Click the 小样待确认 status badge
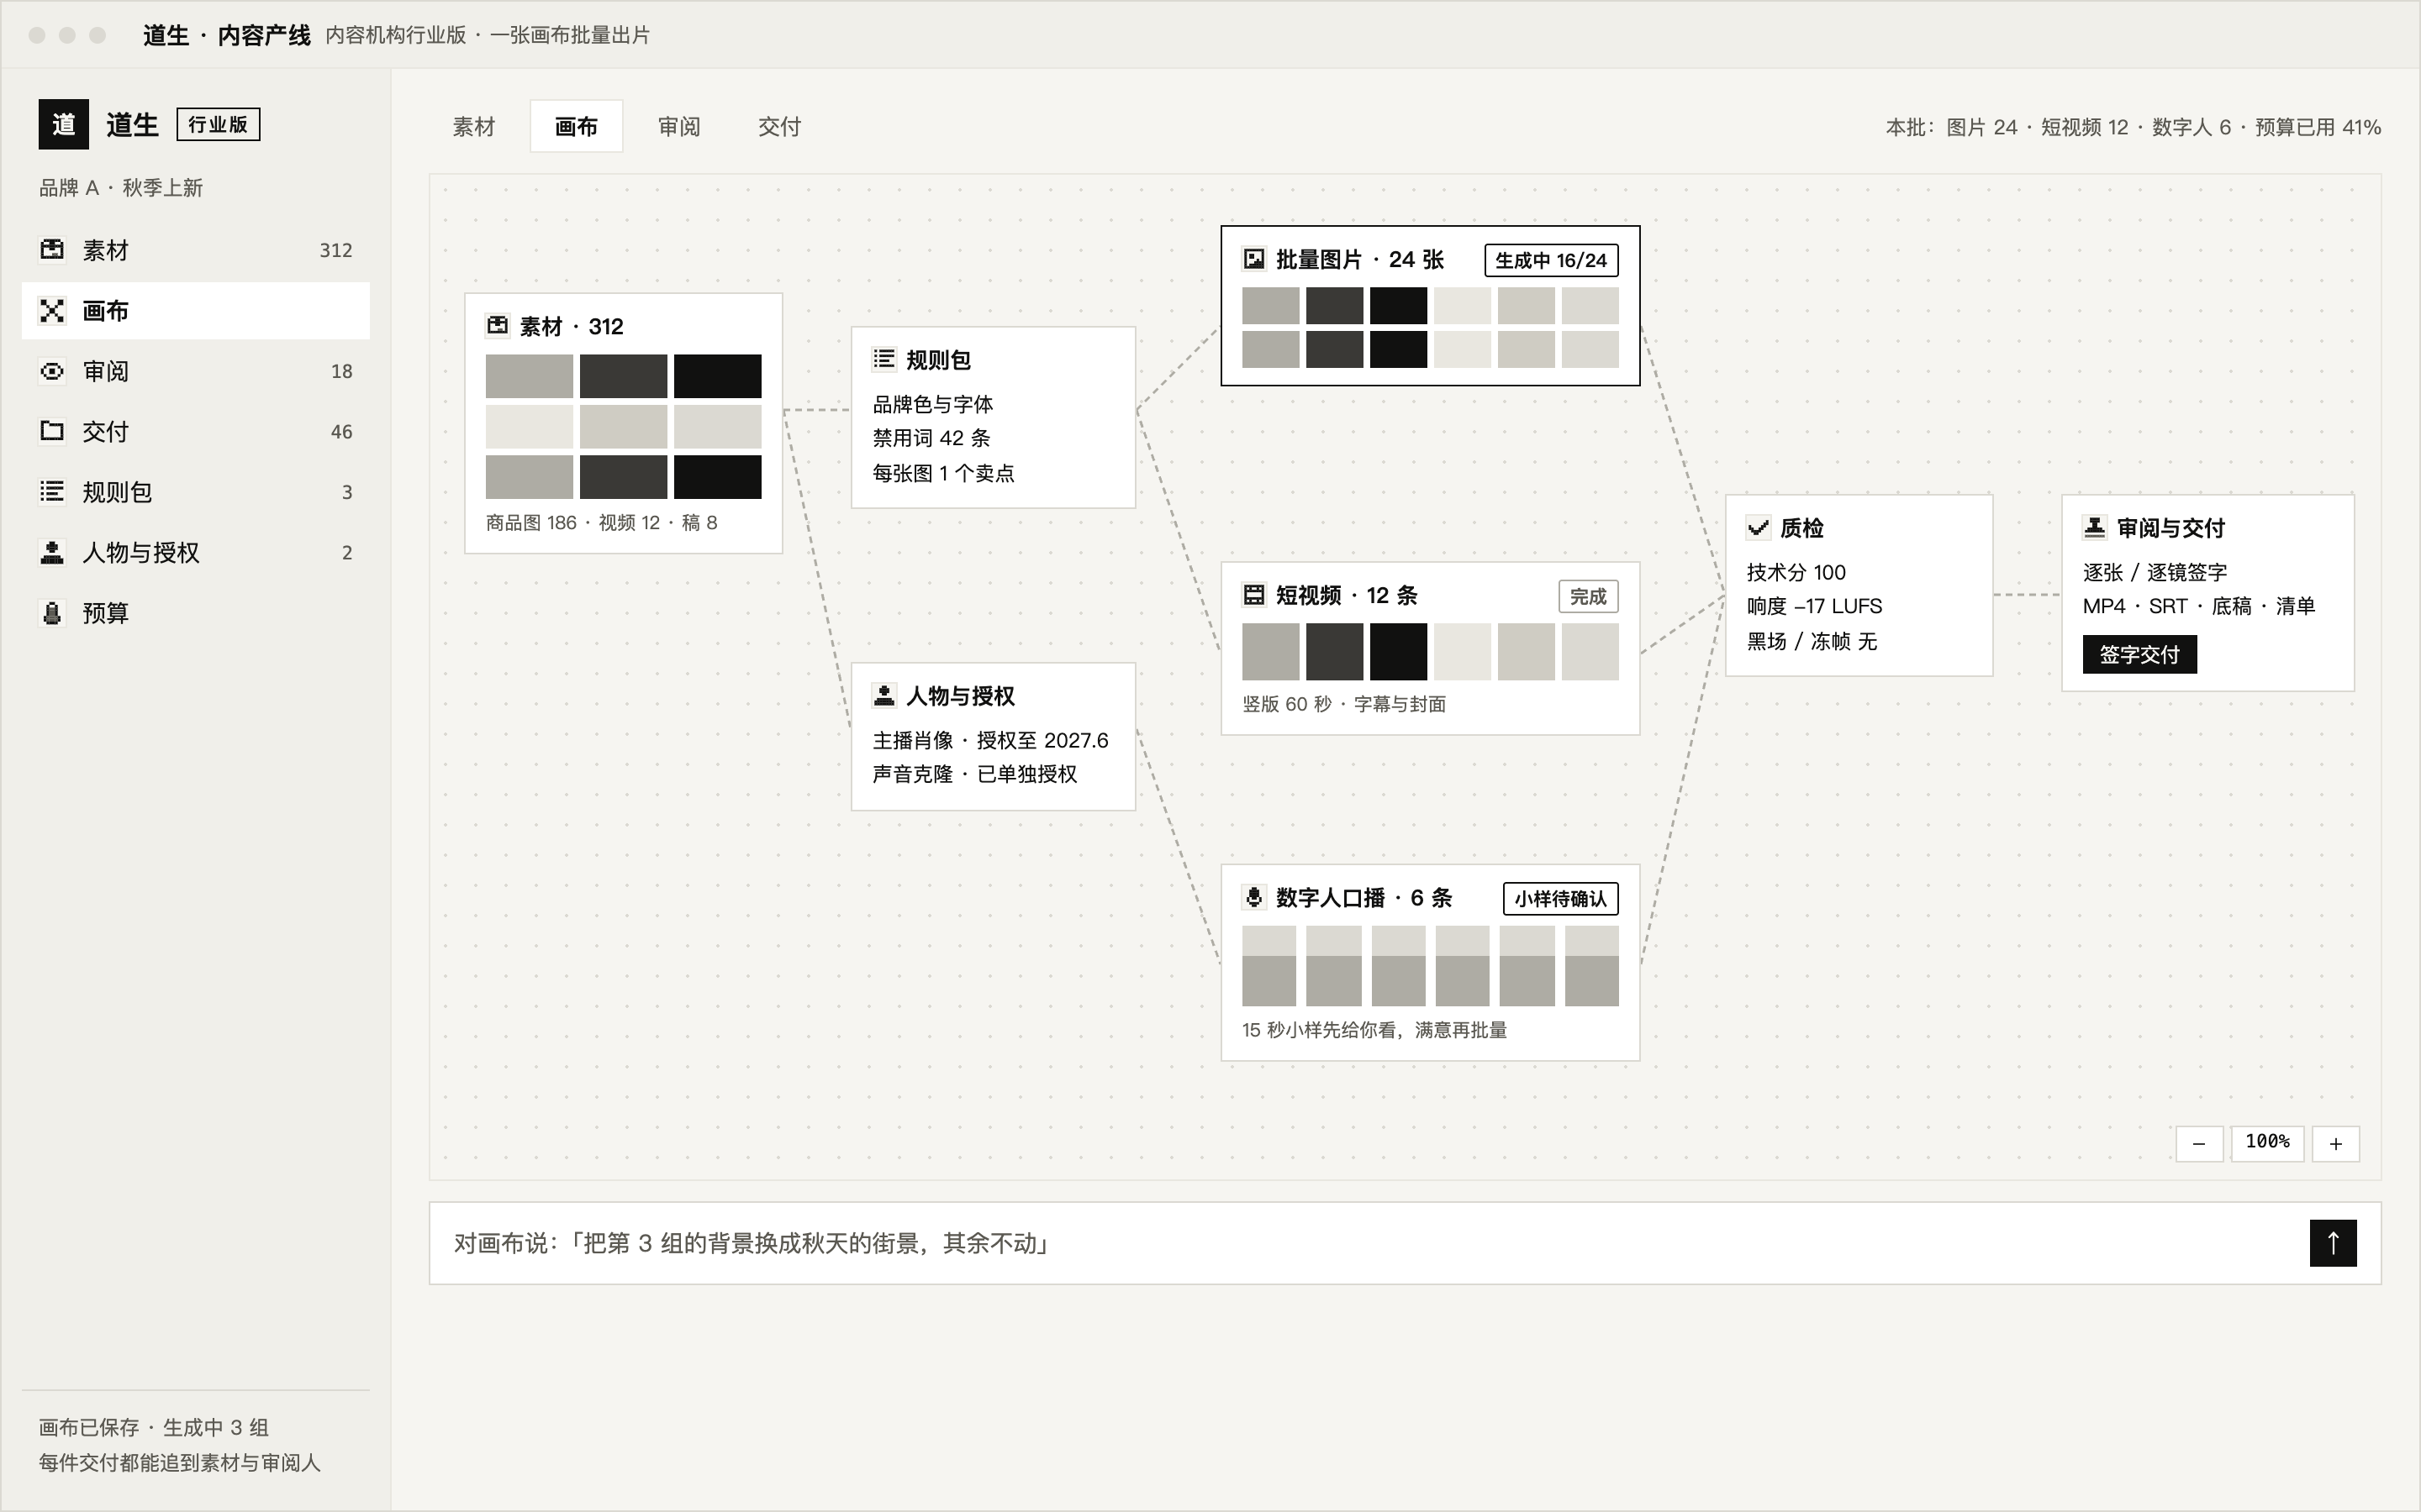Screen dimensions: 2421x1512 (1561, 898)
